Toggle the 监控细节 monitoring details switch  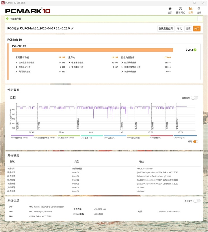pyautogui.click(x=194, y=98)
